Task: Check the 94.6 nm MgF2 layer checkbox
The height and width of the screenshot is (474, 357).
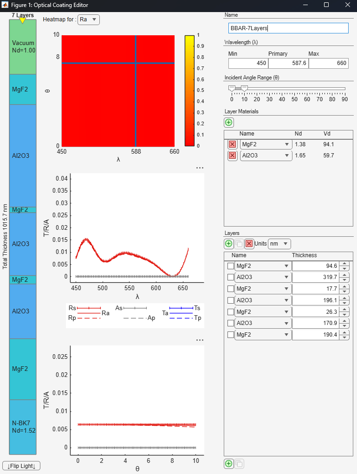Action: click(x=231, y=266)
